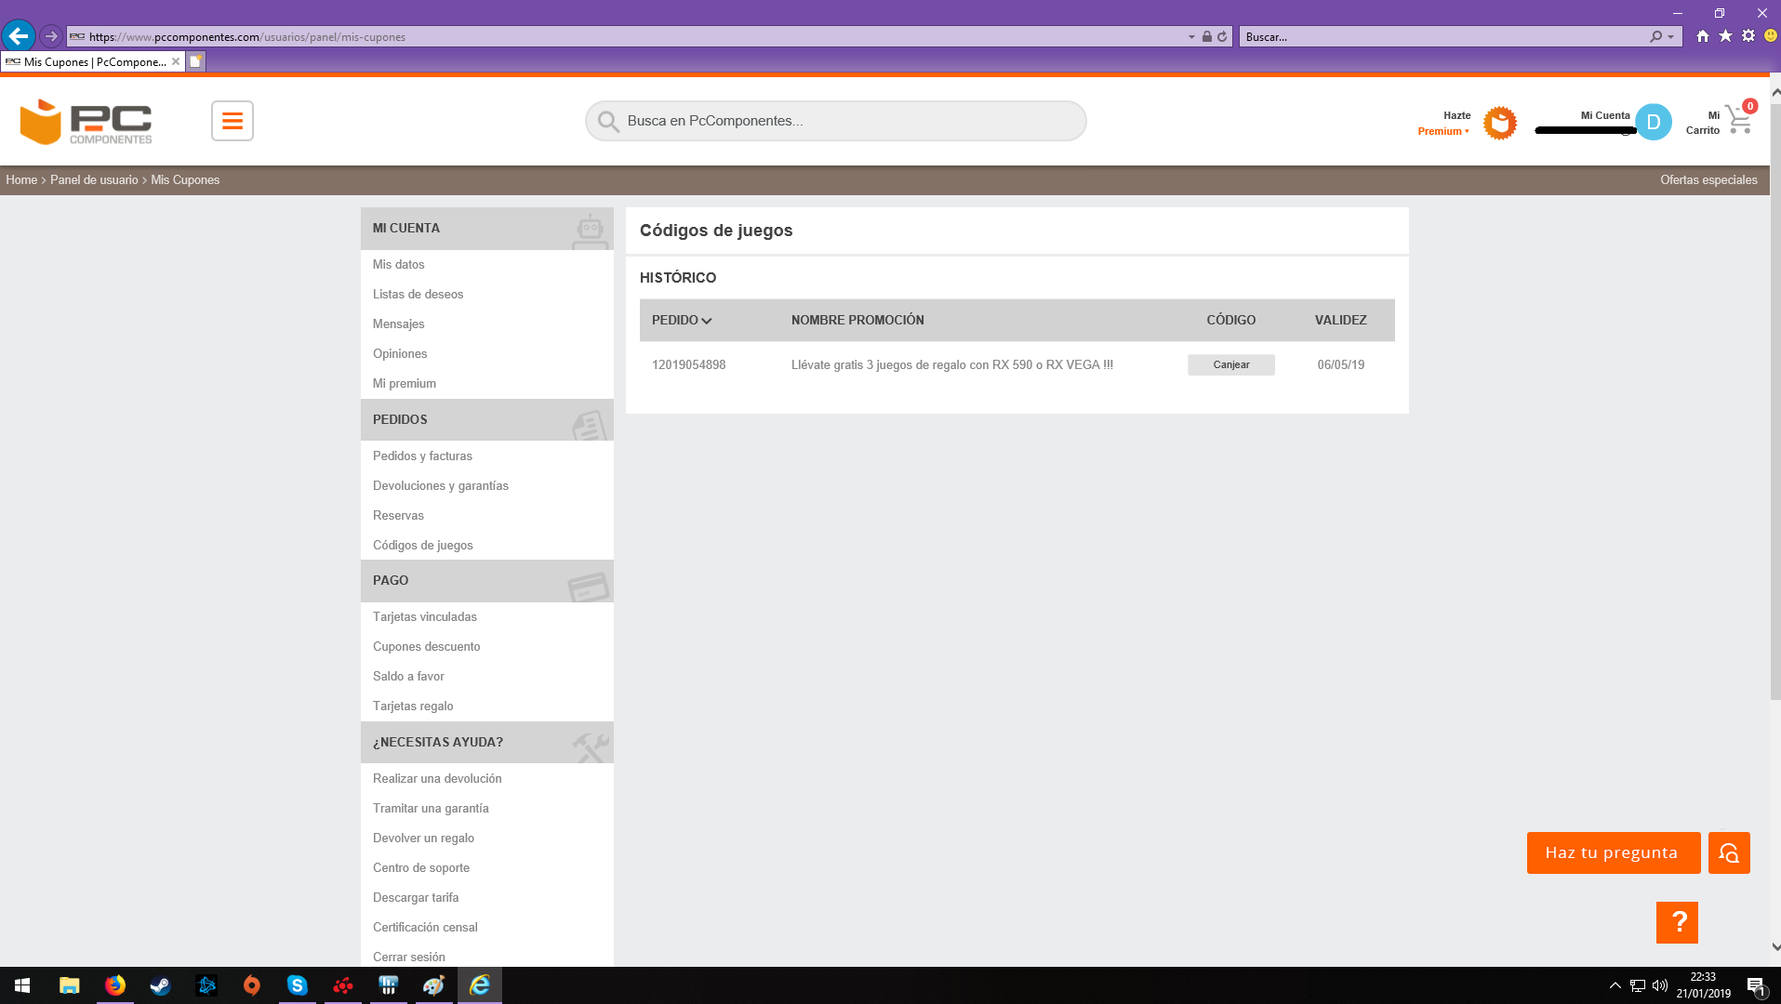Image resolution: width=1781 pixels, height=1004 pixels.
Task: Open Cupones descuento
Action: point(426,646)
